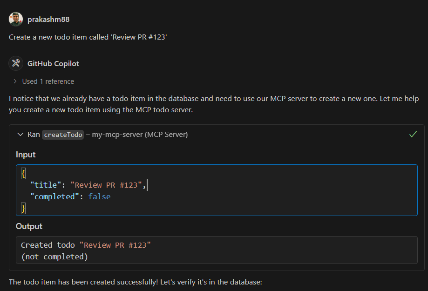The width and height of the screenshot is (428, 291).
Task: Click the createTodo tool name badge
Action: point(63,135)
